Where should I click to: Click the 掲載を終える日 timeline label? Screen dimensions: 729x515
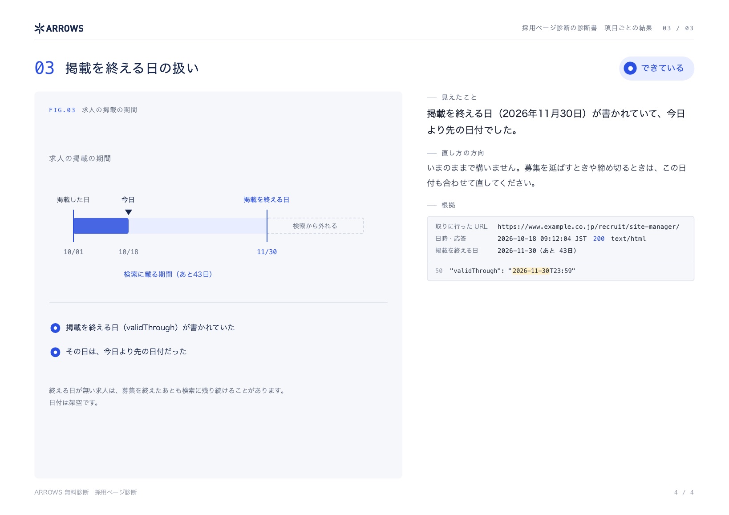click(x=267, y=200)
